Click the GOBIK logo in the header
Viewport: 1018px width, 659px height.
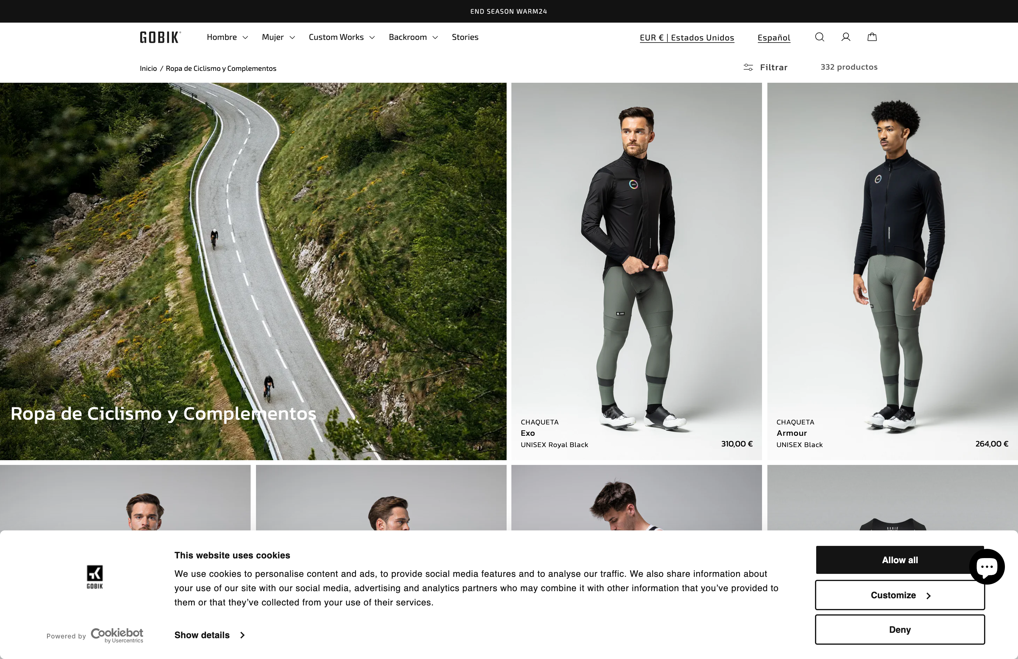click(159, 37)
